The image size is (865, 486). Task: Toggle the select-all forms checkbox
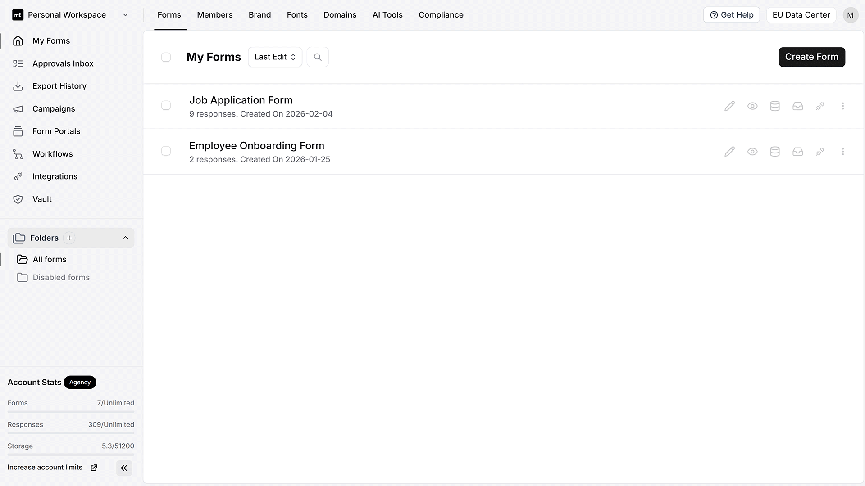tap(166, 57)
